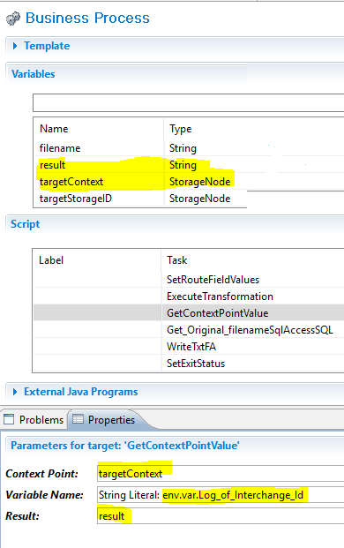Click String type of filename row

(x=183, y=148)
